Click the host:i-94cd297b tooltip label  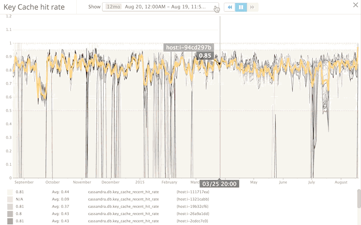click(x=189, y=48)
